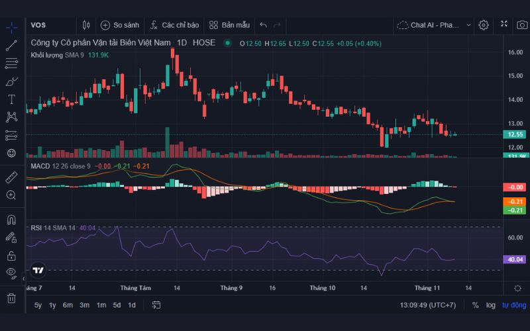Enable tự động auto scale
Viewport: 530px width, 331px height.
pos(513,305)
